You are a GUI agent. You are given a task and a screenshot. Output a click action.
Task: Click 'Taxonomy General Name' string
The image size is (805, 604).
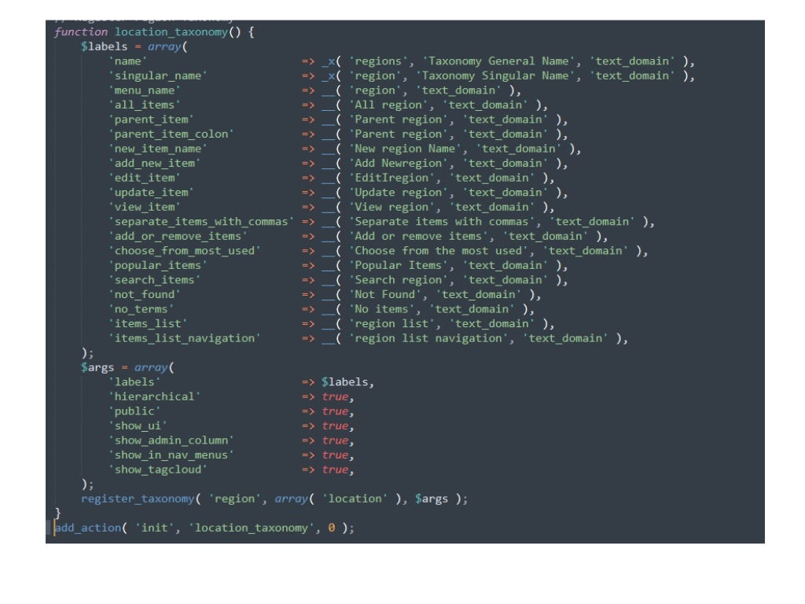tap(499, 61)
